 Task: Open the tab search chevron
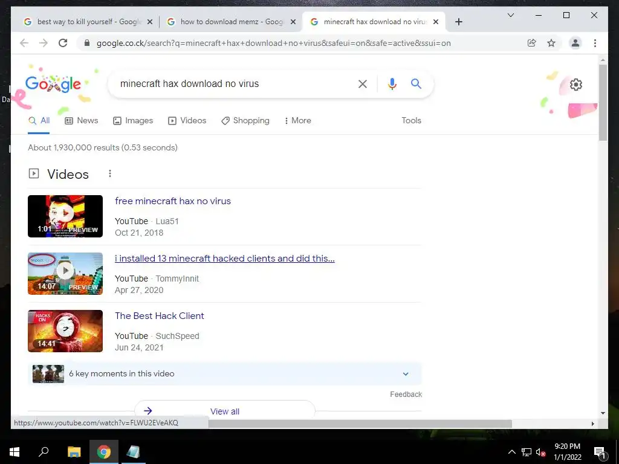[x=510, y=15]
